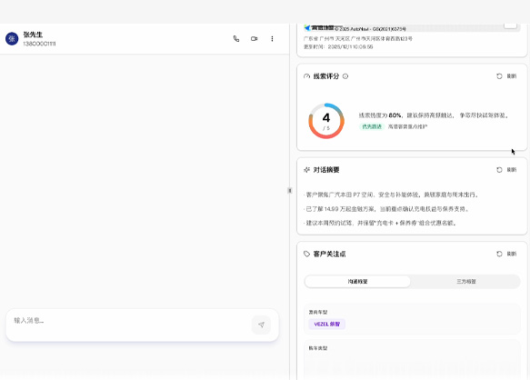Viewport: 530px width, 380px height.
Task: Click the 对话摘要 card title
Action: 326,170
